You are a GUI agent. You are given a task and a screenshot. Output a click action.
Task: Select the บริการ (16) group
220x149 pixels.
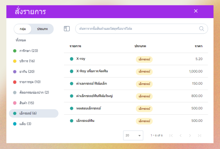click(34, 61)
